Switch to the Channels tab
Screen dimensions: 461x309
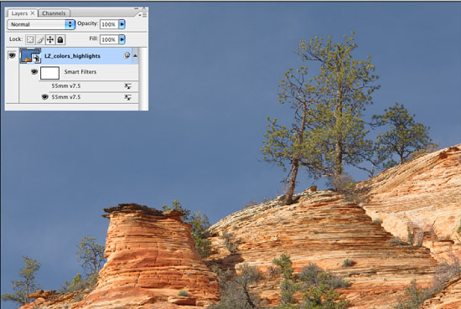pos(54,13)
